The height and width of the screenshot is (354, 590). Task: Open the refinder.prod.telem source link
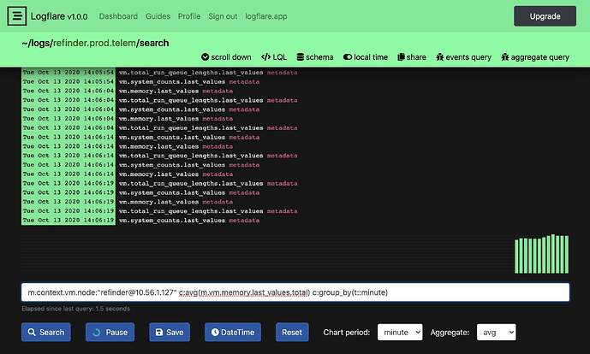(94, 44)
